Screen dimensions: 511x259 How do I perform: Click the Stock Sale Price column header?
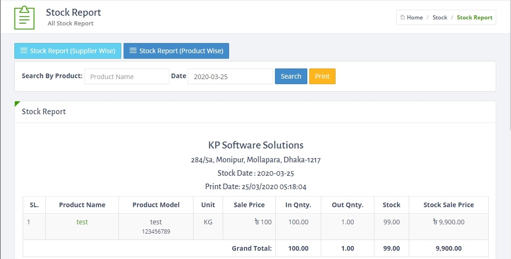pyautogui.click(x=449, y=205)
